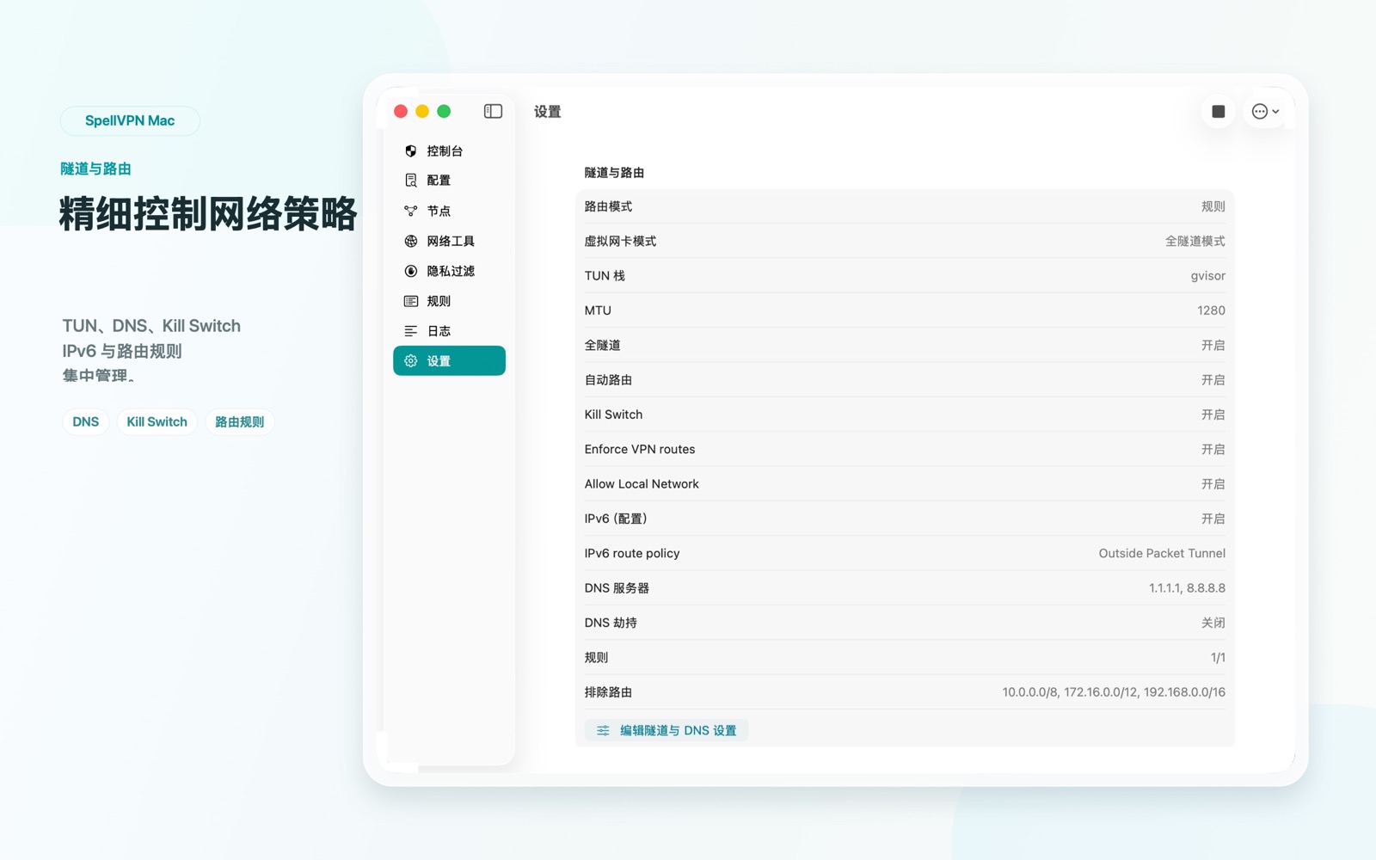
Task: Switch to the 节点 section
Action: point(449,211)
